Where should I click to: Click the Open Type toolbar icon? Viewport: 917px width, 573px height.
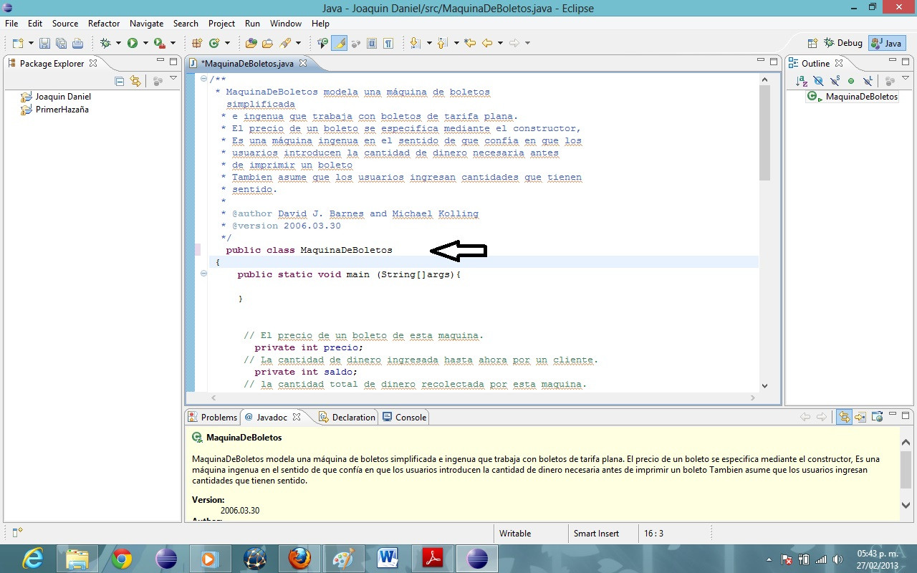[x=251, y=43]
